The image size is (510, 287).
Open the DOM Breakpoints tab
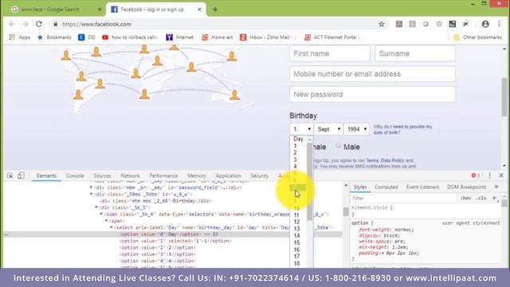(466, 187)
